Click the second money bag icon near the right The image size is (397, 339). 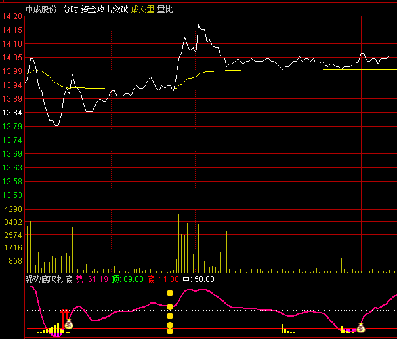coord(360,328)
